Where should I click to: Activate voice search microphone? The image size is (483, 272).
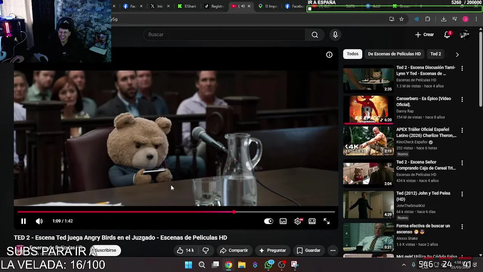click(335, 35)
